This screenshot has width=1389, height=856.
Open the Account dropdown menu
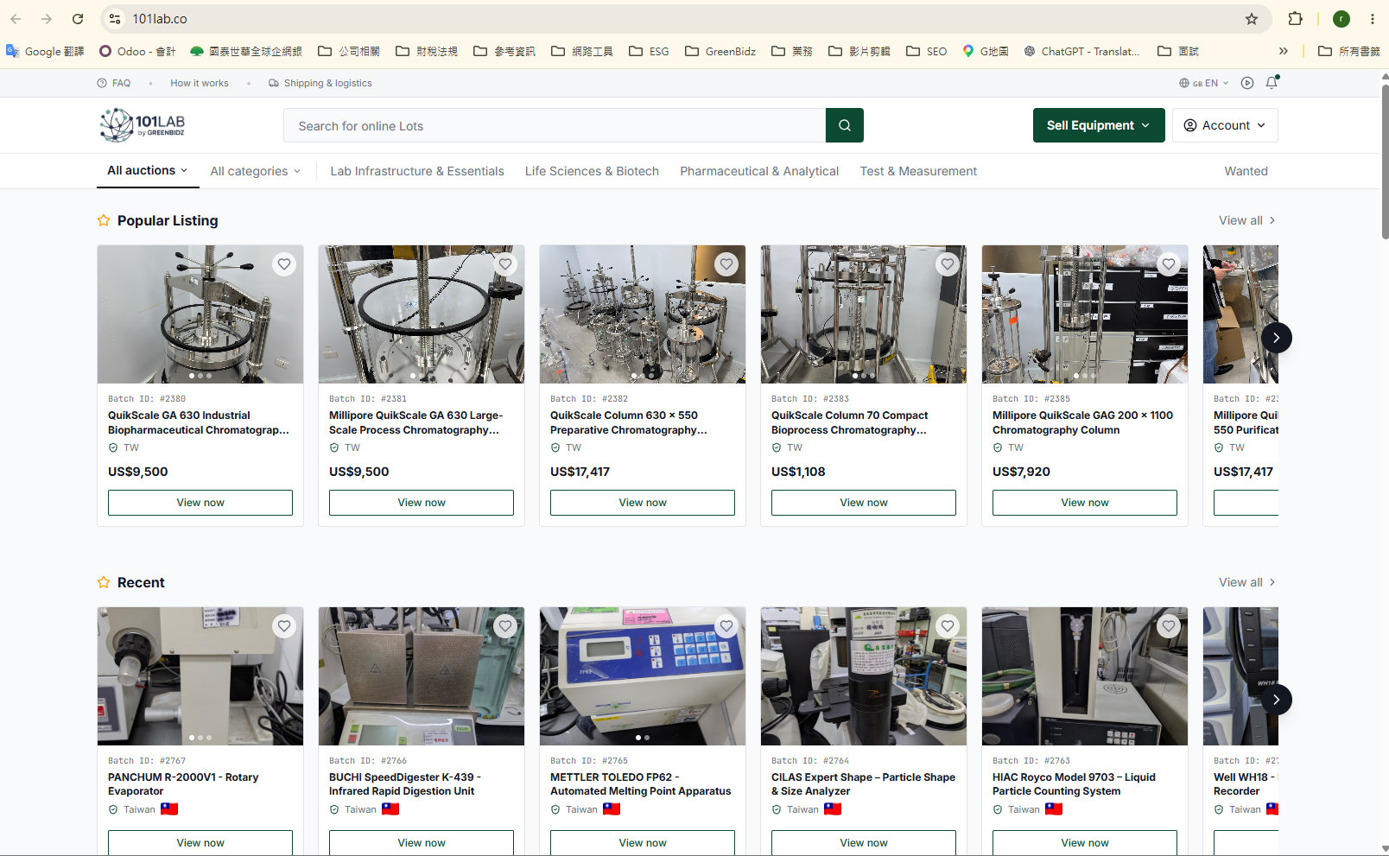tap(1225, 125)
